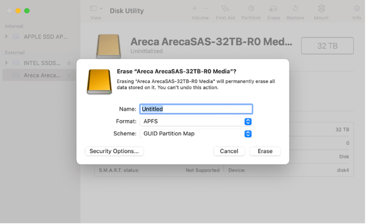Open the Partition tool in toolbar
The width and height of the screenshot is (366, 224).
pos(251,9)
